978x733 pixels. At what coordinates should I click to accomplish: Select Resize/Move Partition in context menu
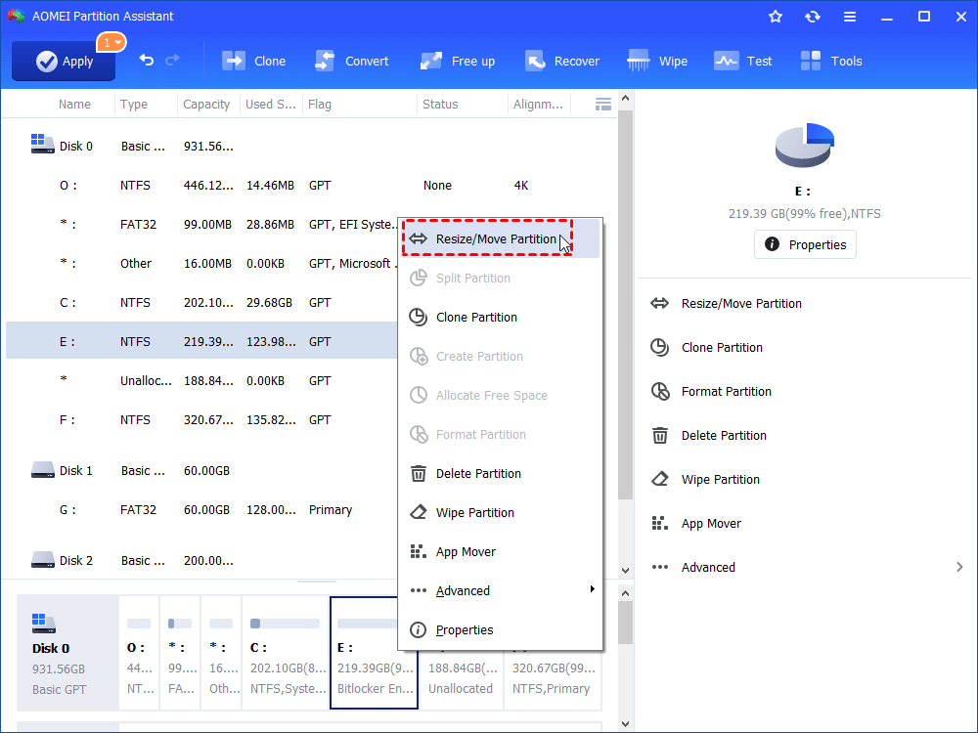point(495,238)
